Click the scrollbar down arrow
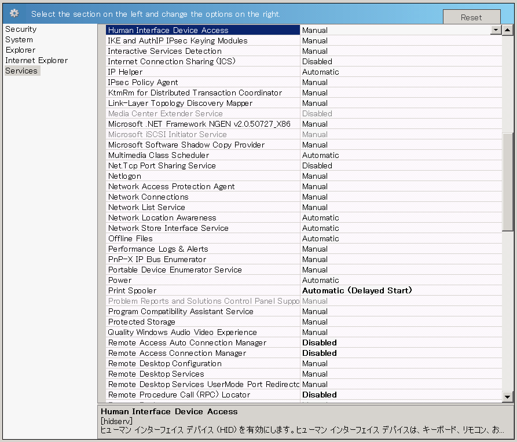 (509, 397)
